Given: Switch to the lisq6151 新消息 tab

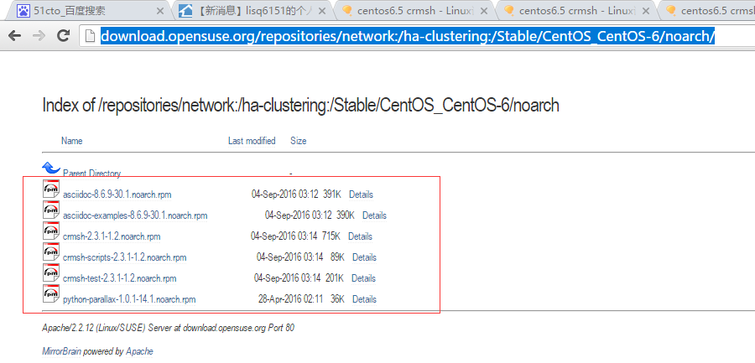Looking at the screenshot, I should tap(250, 11).
